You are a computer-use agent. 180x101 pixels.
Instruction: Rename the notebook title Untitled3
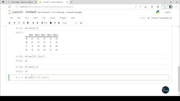[31, 12]
